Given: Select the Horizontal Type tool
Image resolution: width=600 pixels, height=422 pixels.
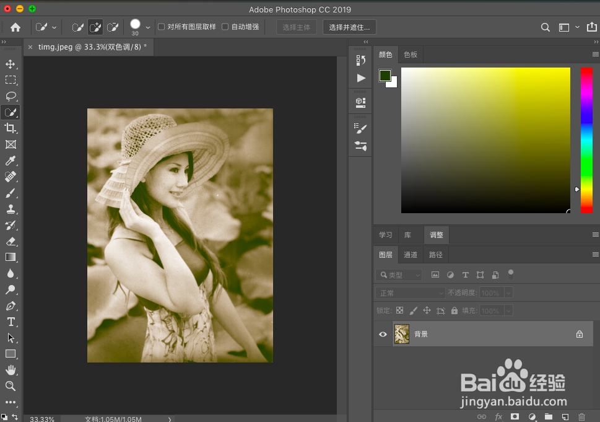Looking at the screenshot, I should click(x=11, y=322).
